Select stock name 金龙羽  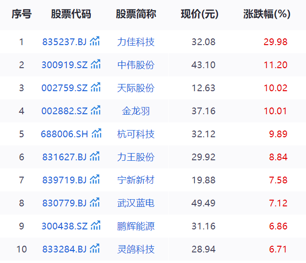136,111
